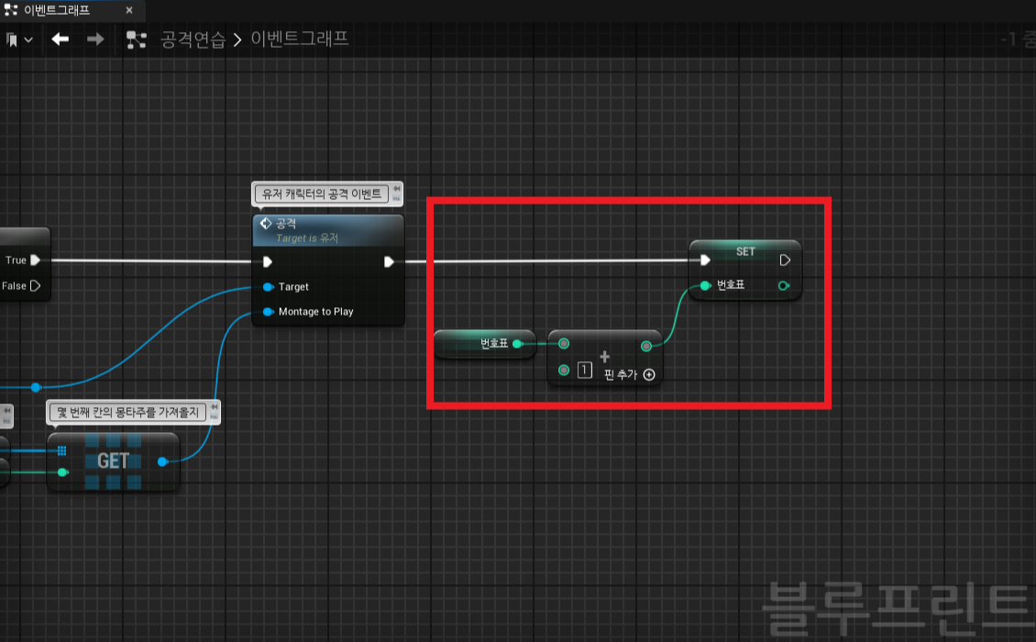Click the SET node's green output pin
The height and width of the screenshot is (642, 1036).
[784, 285]
